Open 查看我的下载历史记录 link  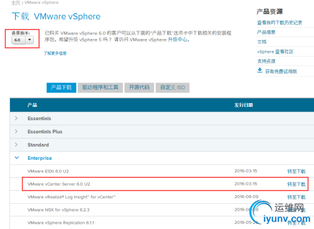pyautogui.click(x=279, y=23)
